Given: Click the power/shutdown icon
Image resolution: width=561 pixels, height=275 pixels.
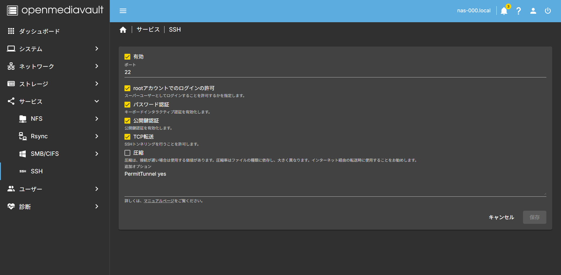Looking at the screenshot, I should click(548, 11).
